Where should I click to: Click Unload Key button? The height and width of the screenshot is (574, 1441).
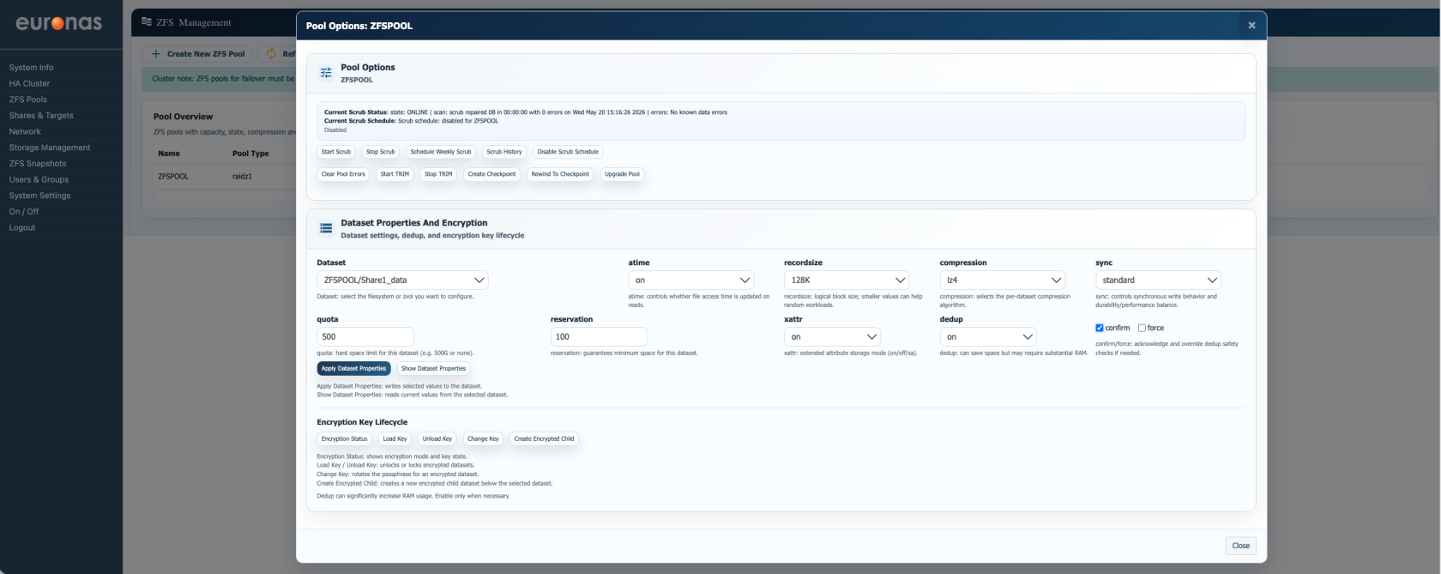tap(437, 438)
